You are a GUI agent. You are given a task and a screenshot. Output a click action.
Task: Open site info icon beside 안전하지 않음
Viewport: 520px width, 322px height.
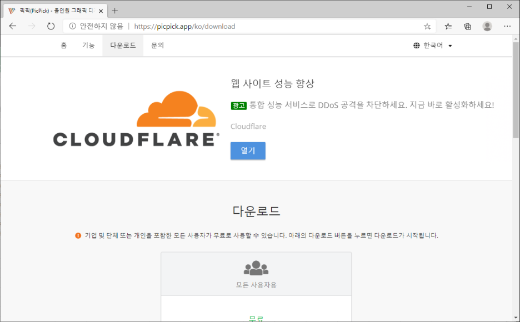(x=72, y=26)
